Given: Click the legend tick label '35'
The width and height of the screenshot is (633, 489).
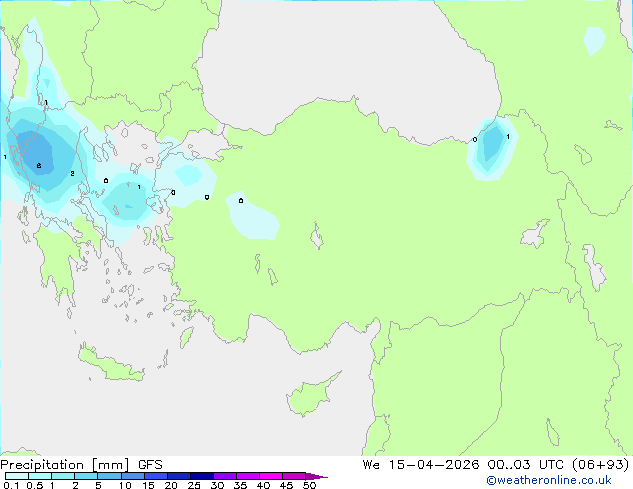Looking at the screenshot, I should pyautogui.click(x=240, y=485).
